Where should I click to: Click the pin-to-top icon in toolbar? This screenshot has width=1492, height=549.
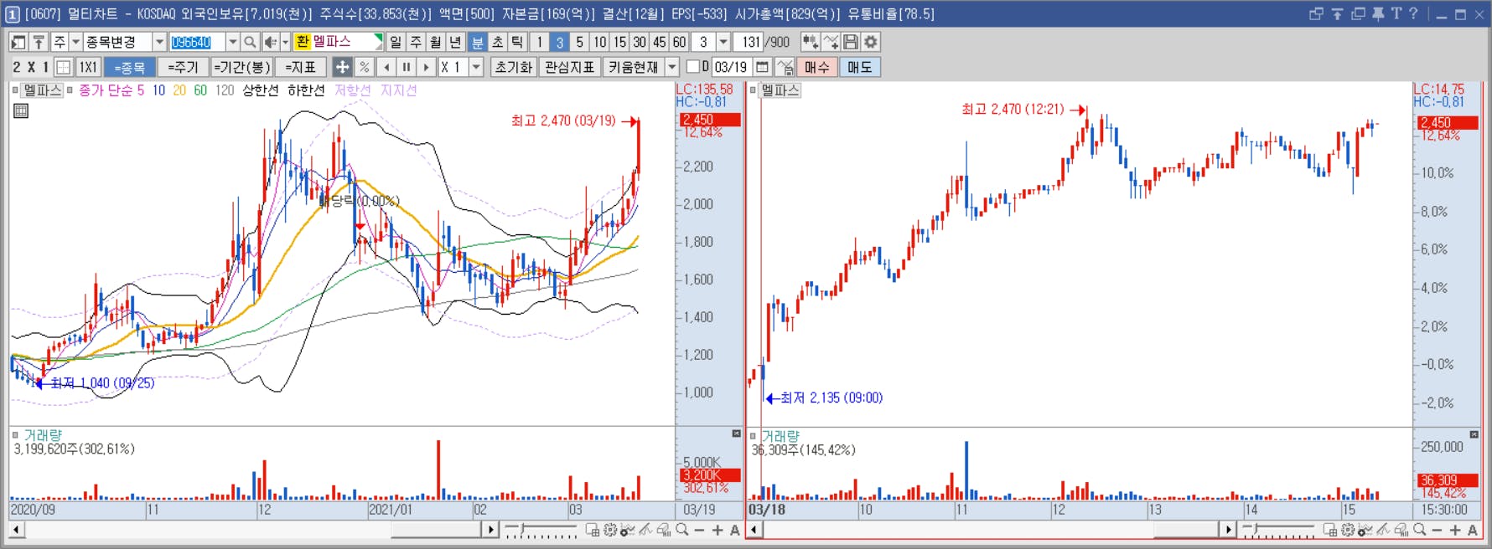click(x=39, y=42)
